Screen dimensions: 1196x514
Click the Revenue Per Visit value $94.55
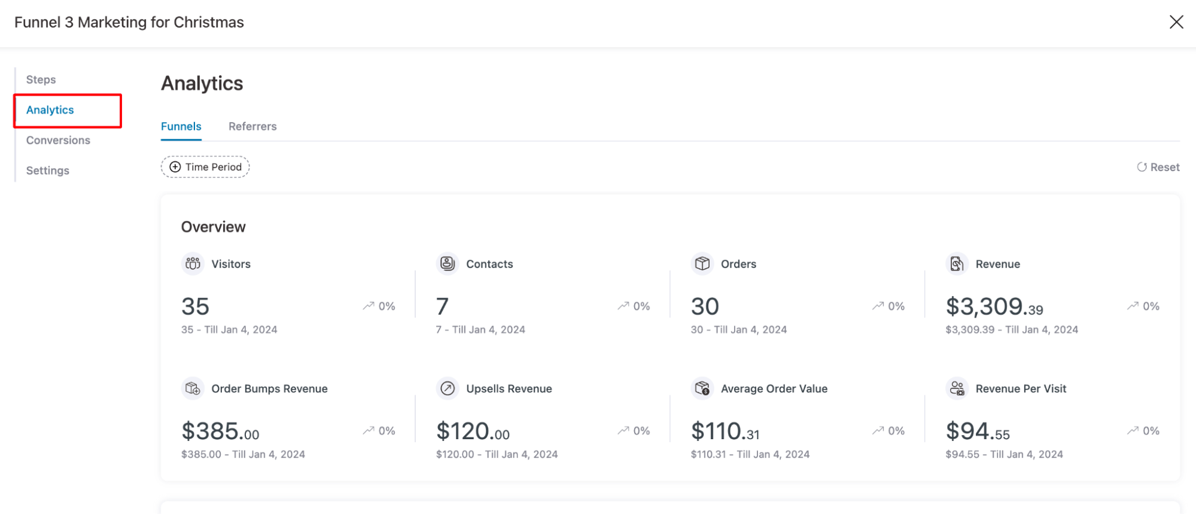[978, 431]
